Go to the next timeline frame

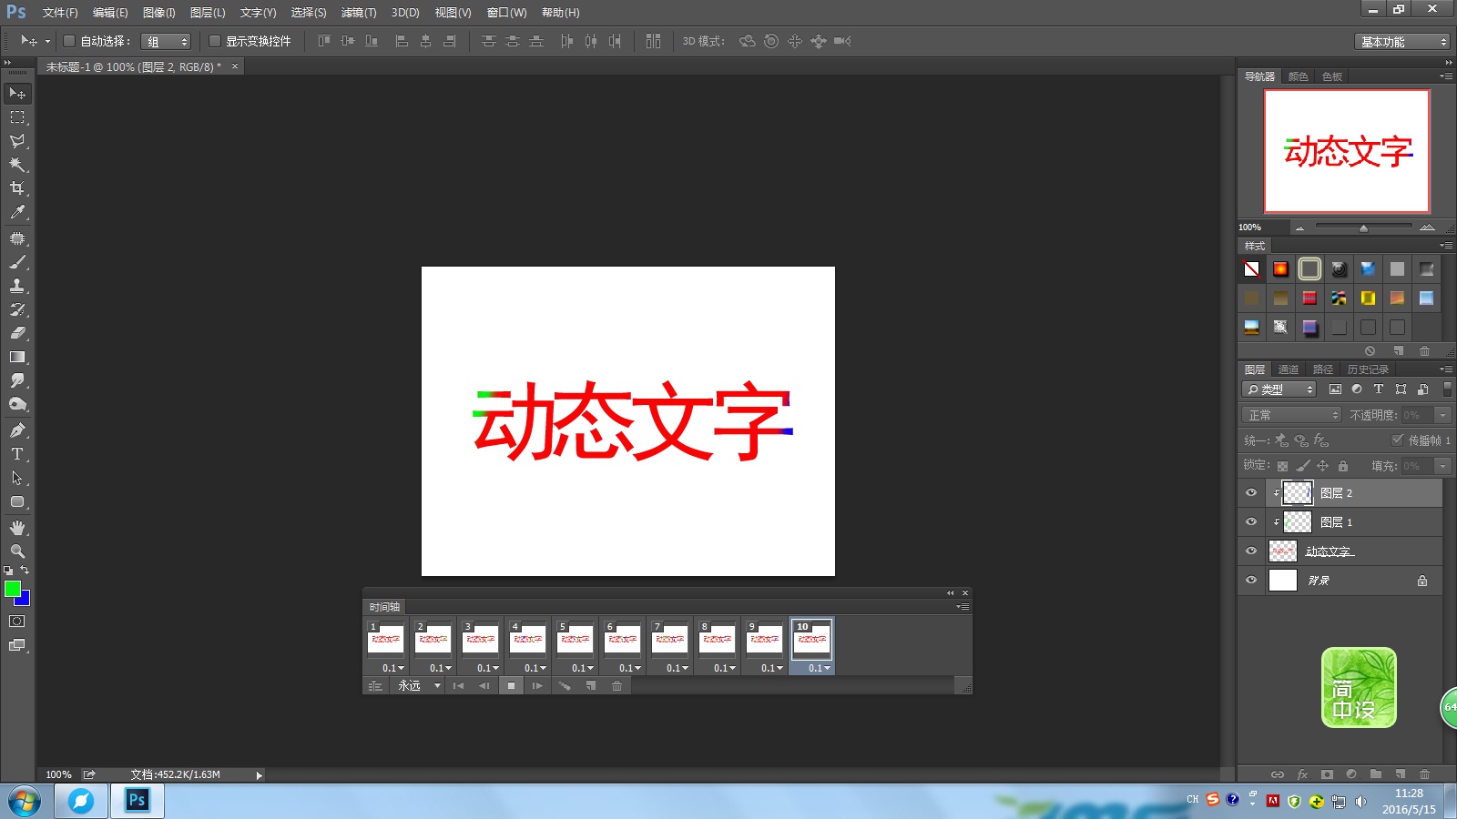coord(537,686)
